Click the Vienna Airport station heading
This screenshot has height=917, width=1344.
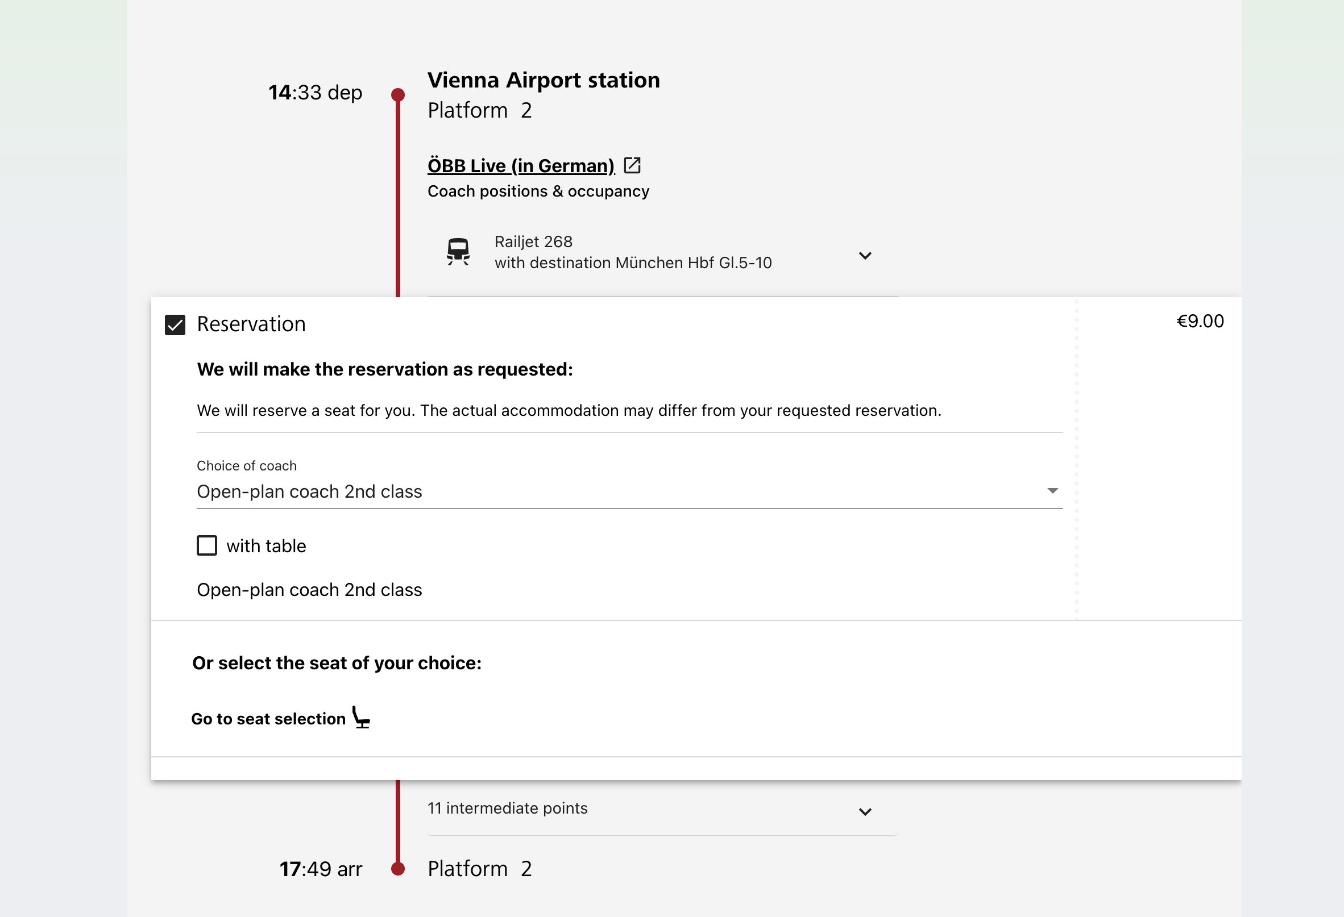coord(544,80)
